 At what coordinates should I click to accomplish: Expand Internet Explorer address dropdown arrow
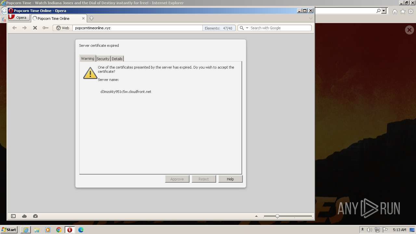384,11
